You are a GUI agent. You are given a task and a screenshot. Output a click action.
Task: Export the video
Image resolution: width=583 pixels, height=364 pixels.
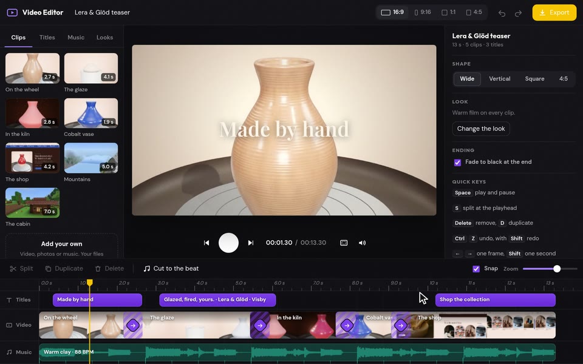[x=554, y=12]
